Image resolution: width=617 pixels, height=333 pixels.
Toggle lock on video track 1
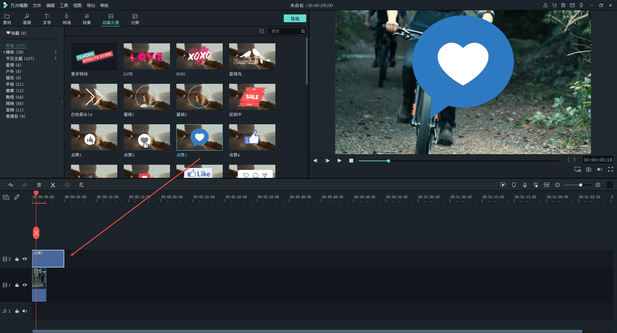(17, 285)
